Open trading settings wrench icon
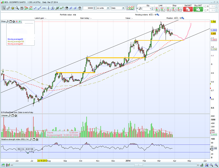The image size is (219, 168). click(140, 9)
